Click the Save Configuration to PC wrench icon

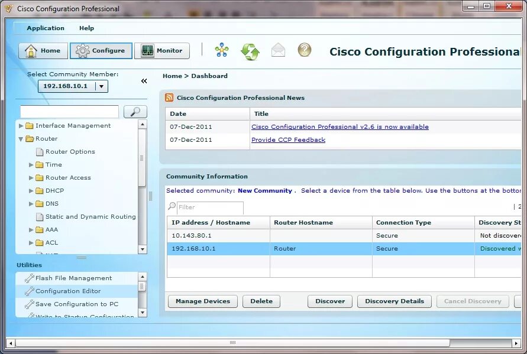(x=30, y=304)
